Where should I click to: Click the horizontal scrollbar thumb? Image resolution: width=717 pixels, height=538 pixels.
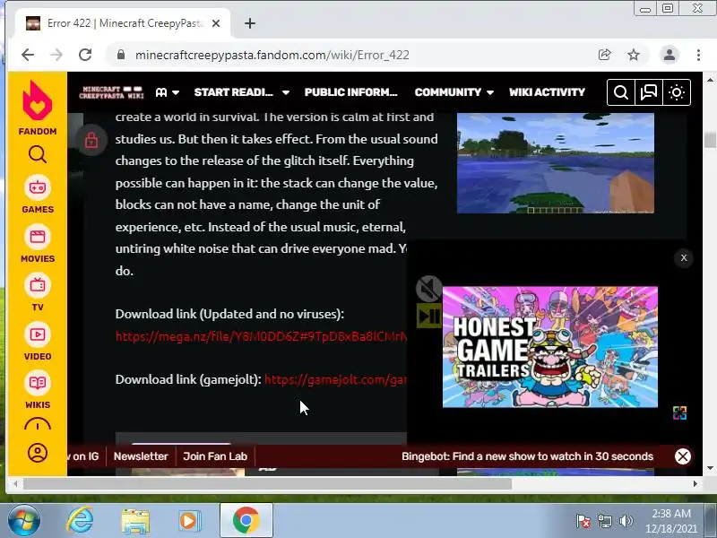point(267,483)
